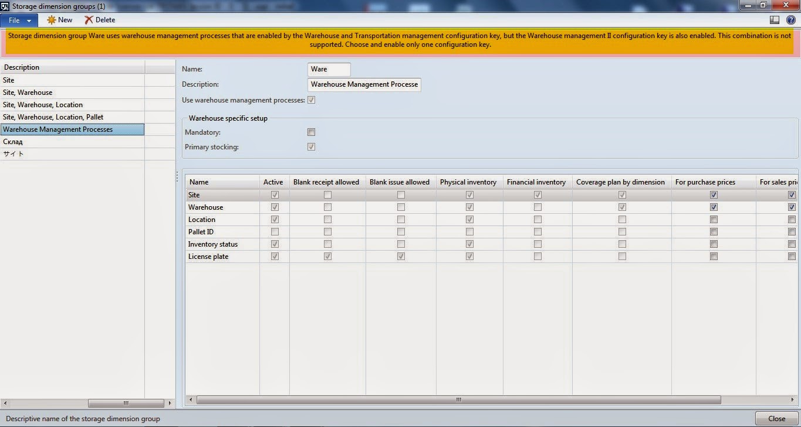Create a new storage dimension group
This screenshot has height=427, width=801.
point(59,19)
